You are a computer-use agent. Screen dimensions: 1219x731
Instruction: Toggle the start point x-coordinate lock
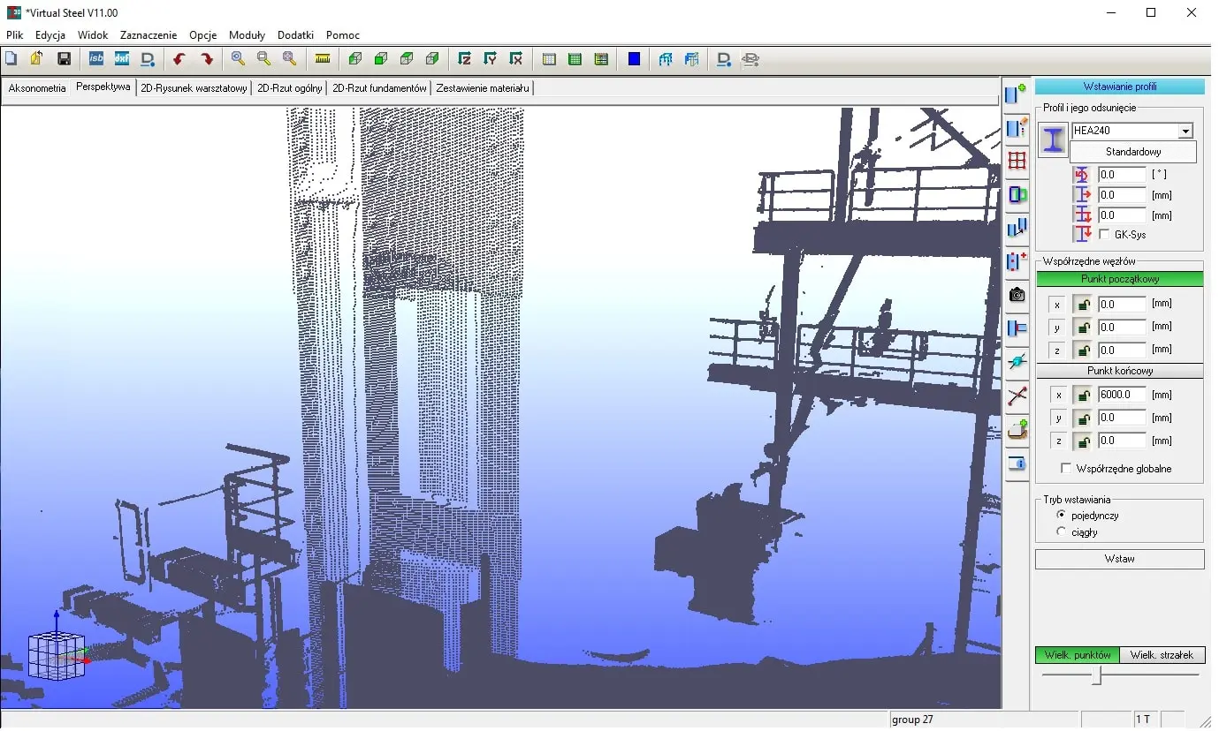tap(1083, 305)
